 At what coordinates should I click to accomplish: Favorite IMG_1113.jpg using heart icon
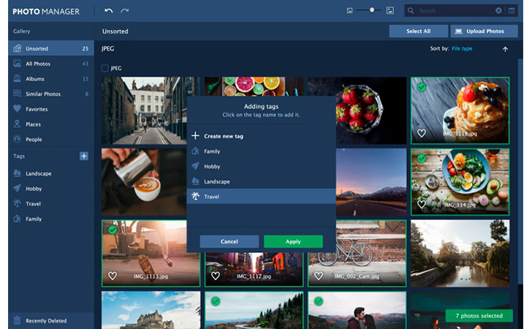click(113, 276)
